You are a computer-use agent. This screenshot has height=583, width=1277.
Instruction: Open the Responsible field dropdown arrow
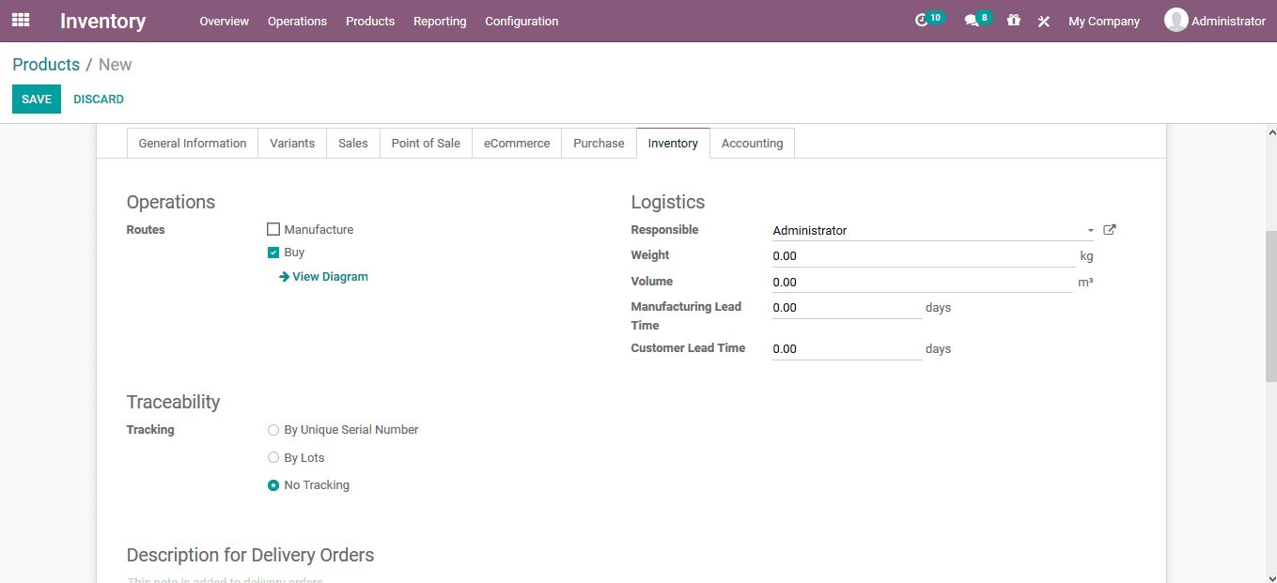coord(1090,230)
